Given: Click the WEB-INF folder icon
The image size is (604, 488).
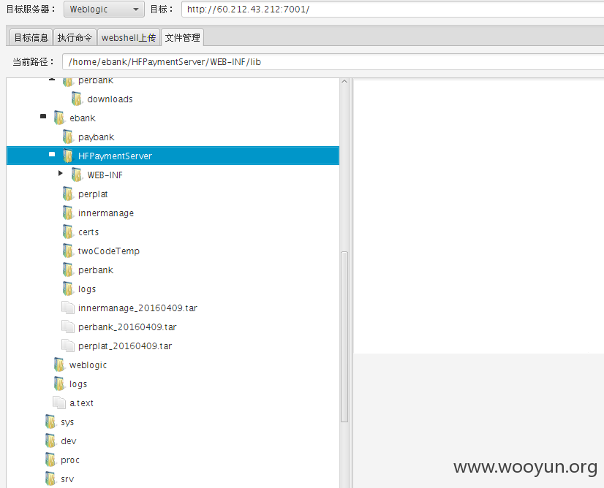Looking at the screenshot, I should pyautogui.click(x=77, y=175).
